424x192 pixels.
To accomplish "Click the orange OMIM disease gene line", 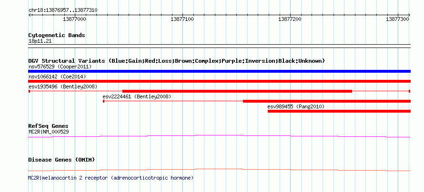I will [219, 170].
